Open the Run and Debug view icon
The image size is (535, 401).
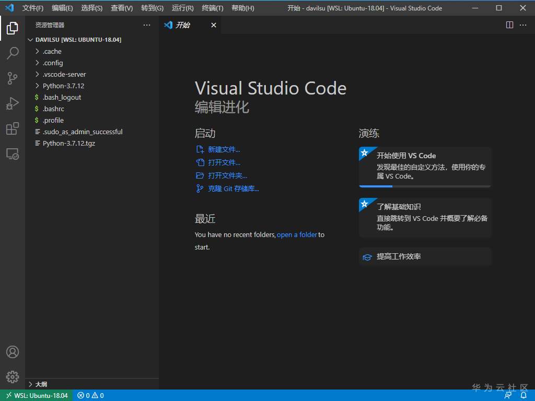tap(13, 103)
